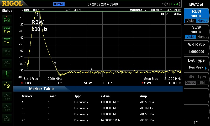Screen dimensions: 210x126
Task: Set RBW to Auto mode
Action: coord(190,21)
